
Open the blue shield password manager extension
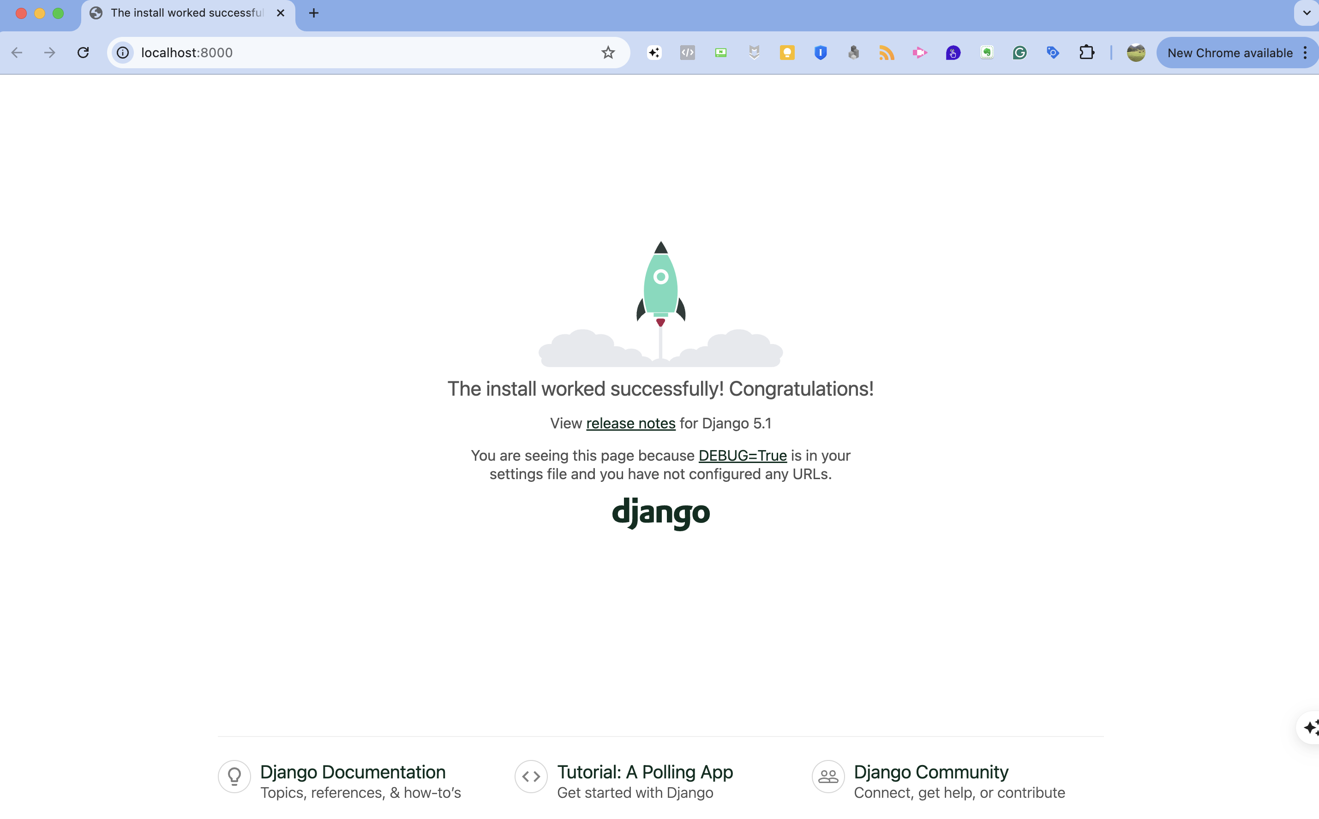coord(820,53)
